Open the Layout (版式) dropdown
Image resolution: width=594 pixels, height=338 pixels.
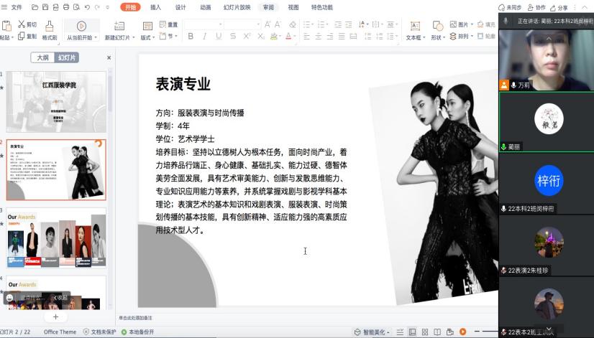[148, 37]
